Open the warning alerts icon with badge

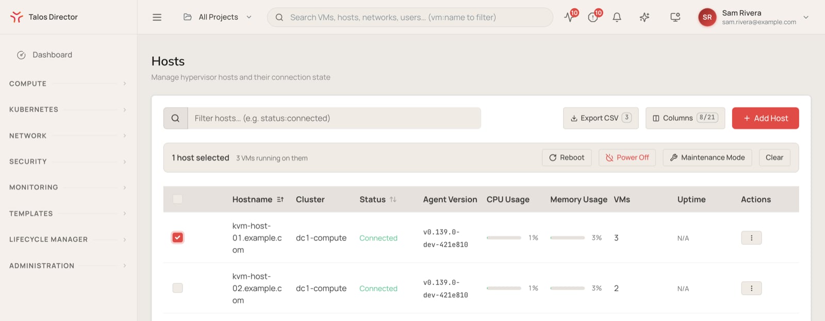pyautogui.click(x=593, y=17)
